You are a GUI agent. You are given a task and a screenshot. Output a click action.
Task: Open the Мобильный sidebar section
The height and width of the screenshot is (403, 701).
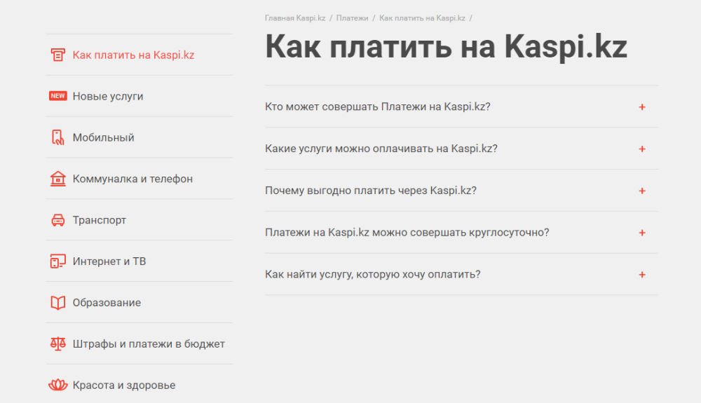(103, 137)
